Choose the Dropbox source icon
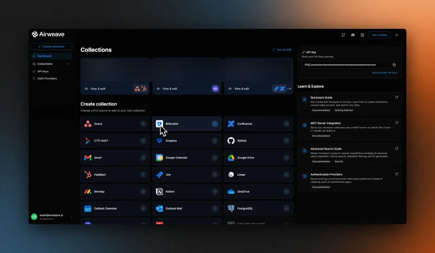 (x=159, y=140)
